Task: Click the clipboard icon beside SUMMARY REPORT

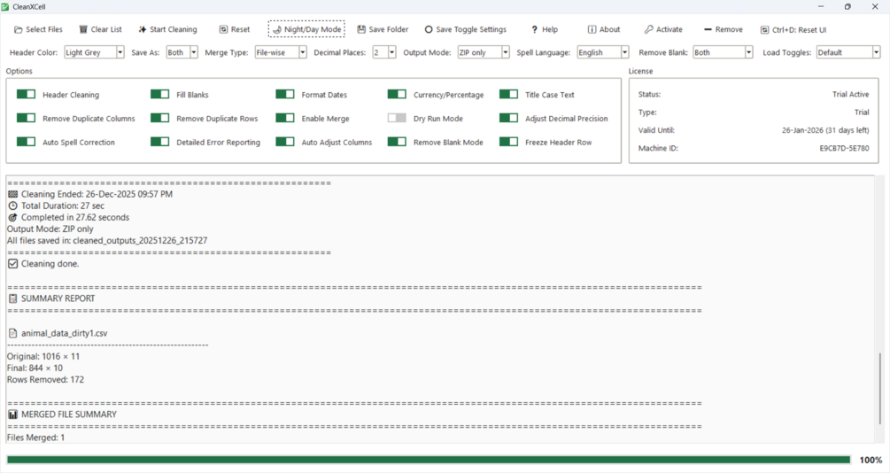Action: 12,299
